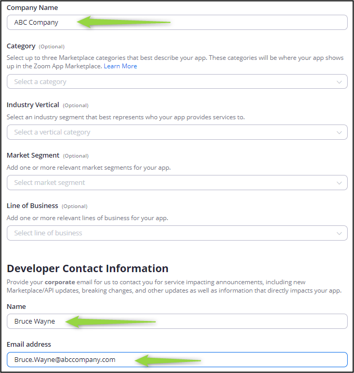Click the chevron of the Industry Vertical dropdown
This screenshot has width=354, height=373.
click(339, 132)
